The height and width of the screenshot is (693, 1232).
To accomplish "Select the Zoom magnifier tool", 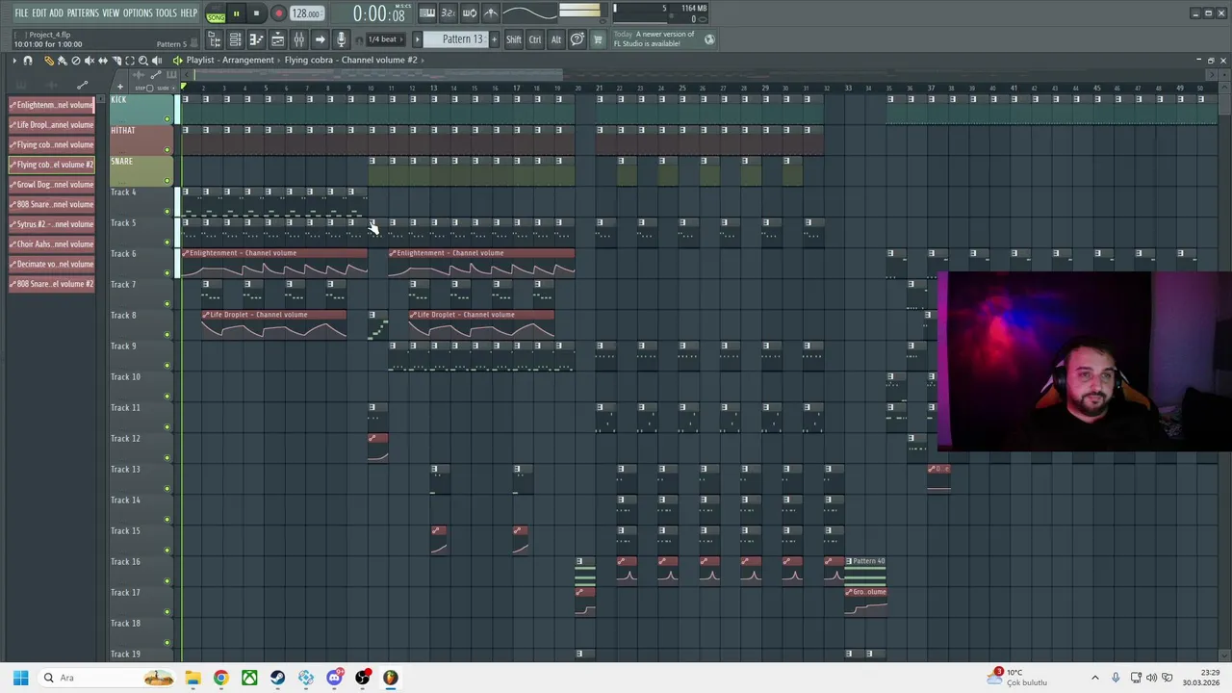I will (143, 61).
